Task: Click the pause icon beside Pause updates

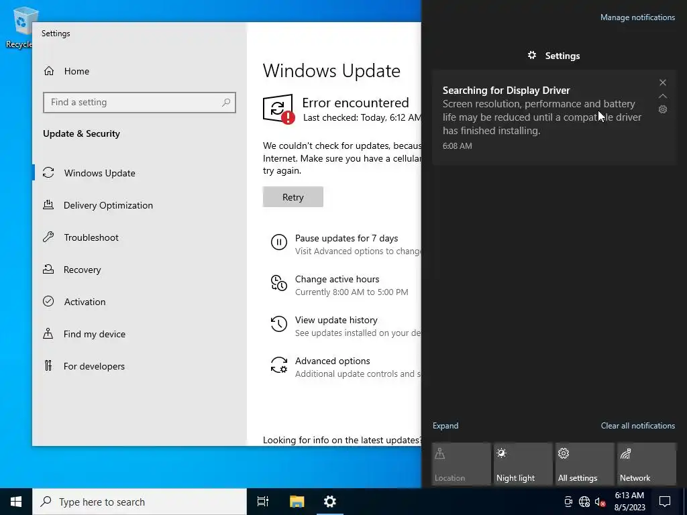Action: click(278, 241)
